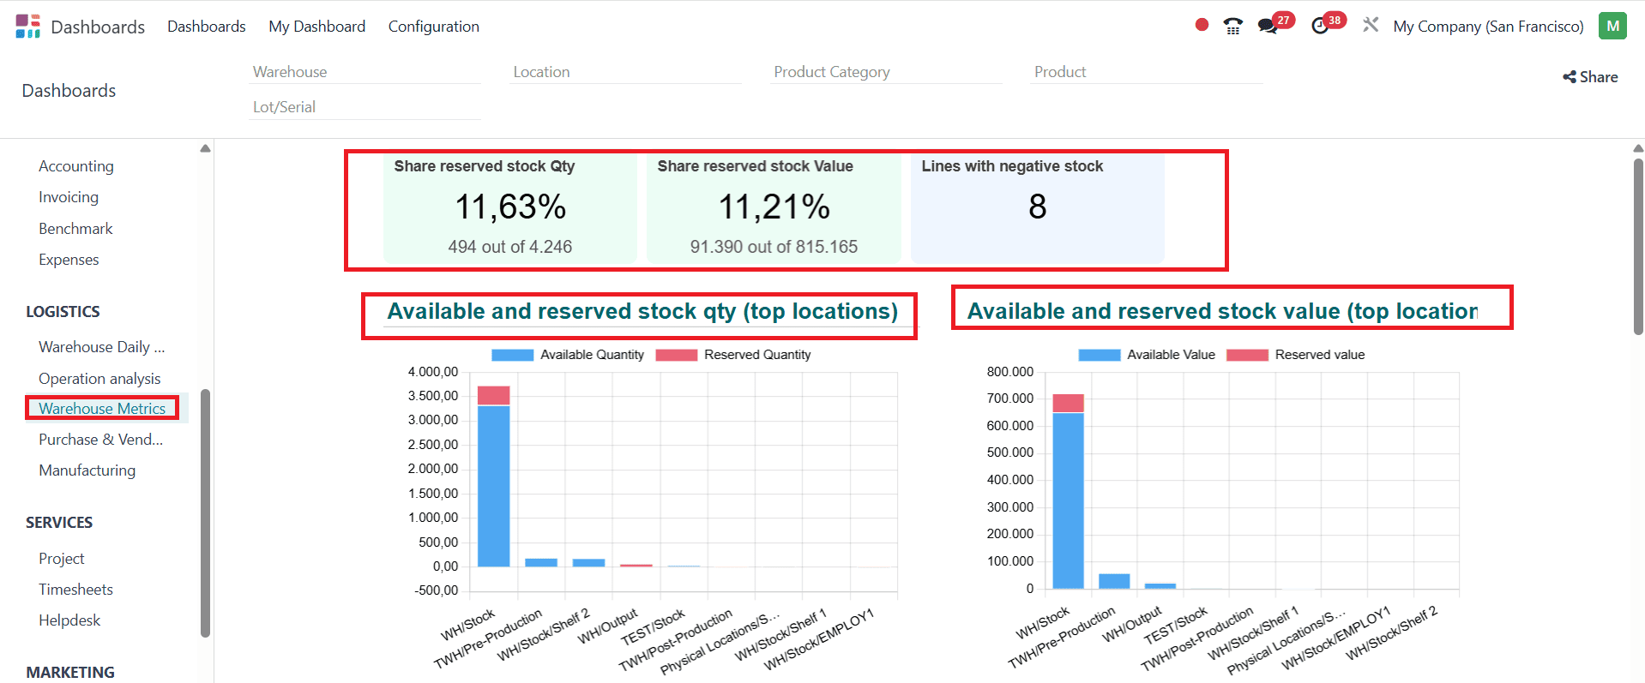Click the WH/Stock blue bar in quantity chart
The width and height of the screenshot is (1645, 683).
click(493, 486)
